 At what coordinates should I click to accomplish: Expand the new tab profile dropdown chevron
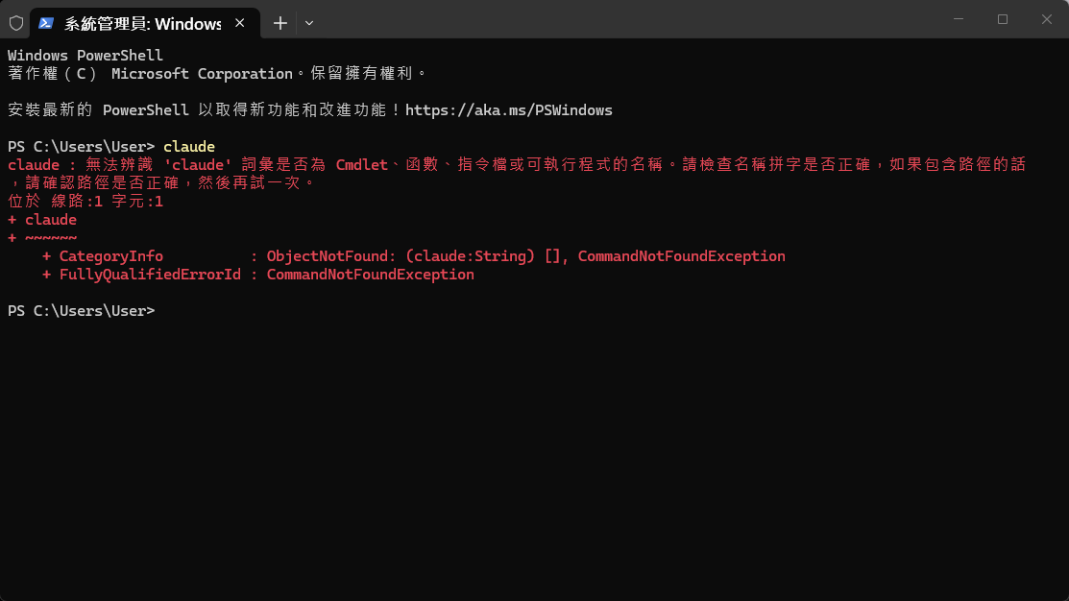click(x=309, y=23)
